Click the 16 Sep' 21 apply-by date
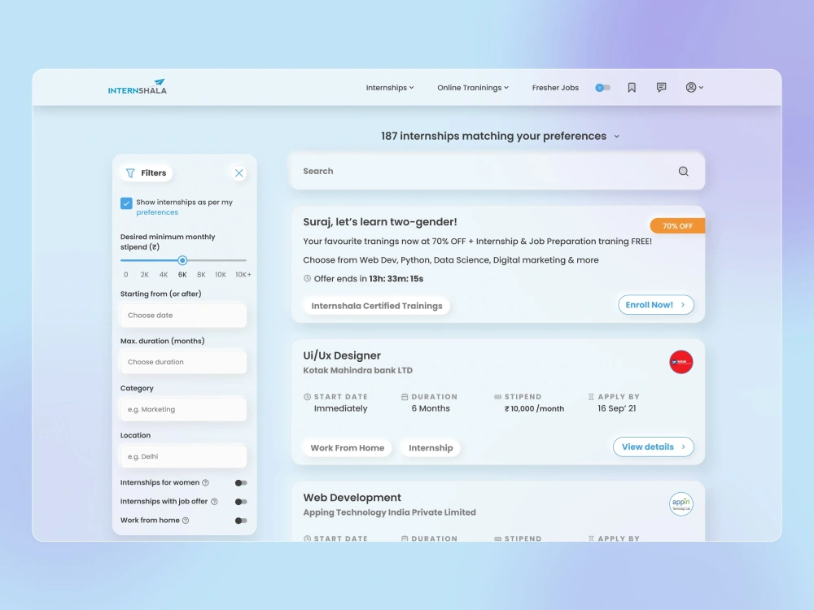This screenshot has height=610, width=814. coord(617,408)
